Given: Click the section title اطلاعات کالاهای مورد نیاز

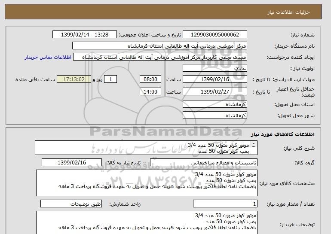Looking at the screenshot, I should point(283,134).
